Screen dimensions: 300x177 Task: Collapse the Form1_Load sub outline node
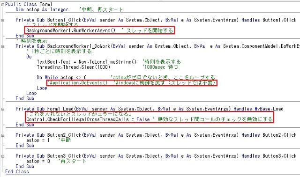(x=3, y=109)
